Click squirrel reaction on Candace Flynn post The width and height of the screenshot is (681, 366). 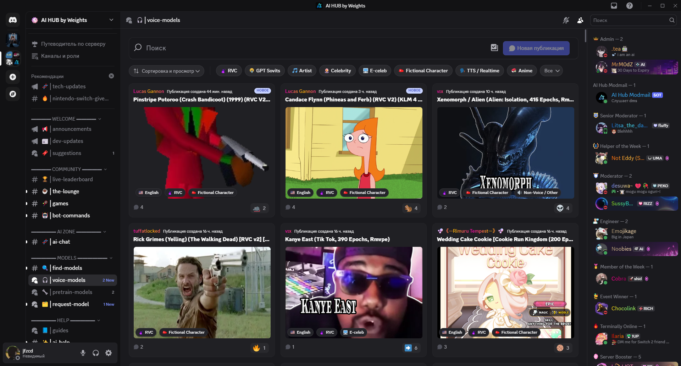(x=411, y=208)
